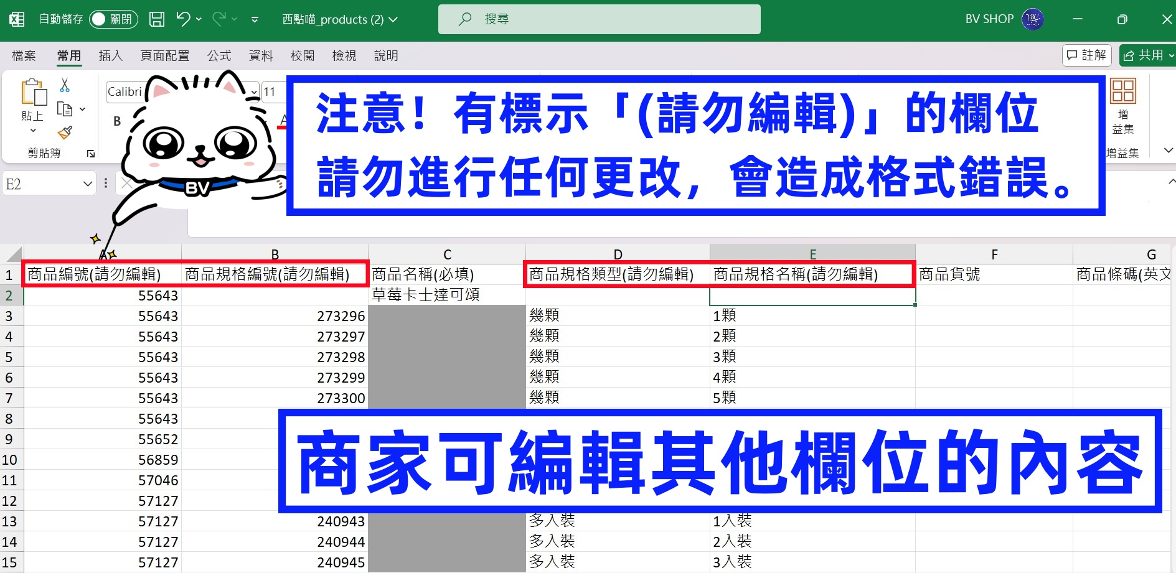Open the 資料 Data tab
Screen dimensions: 1176x573
[261, 56]
